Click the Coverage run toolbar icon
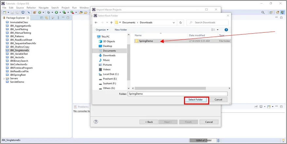Screen dimensions: 287x144 (x=64, y=12)
